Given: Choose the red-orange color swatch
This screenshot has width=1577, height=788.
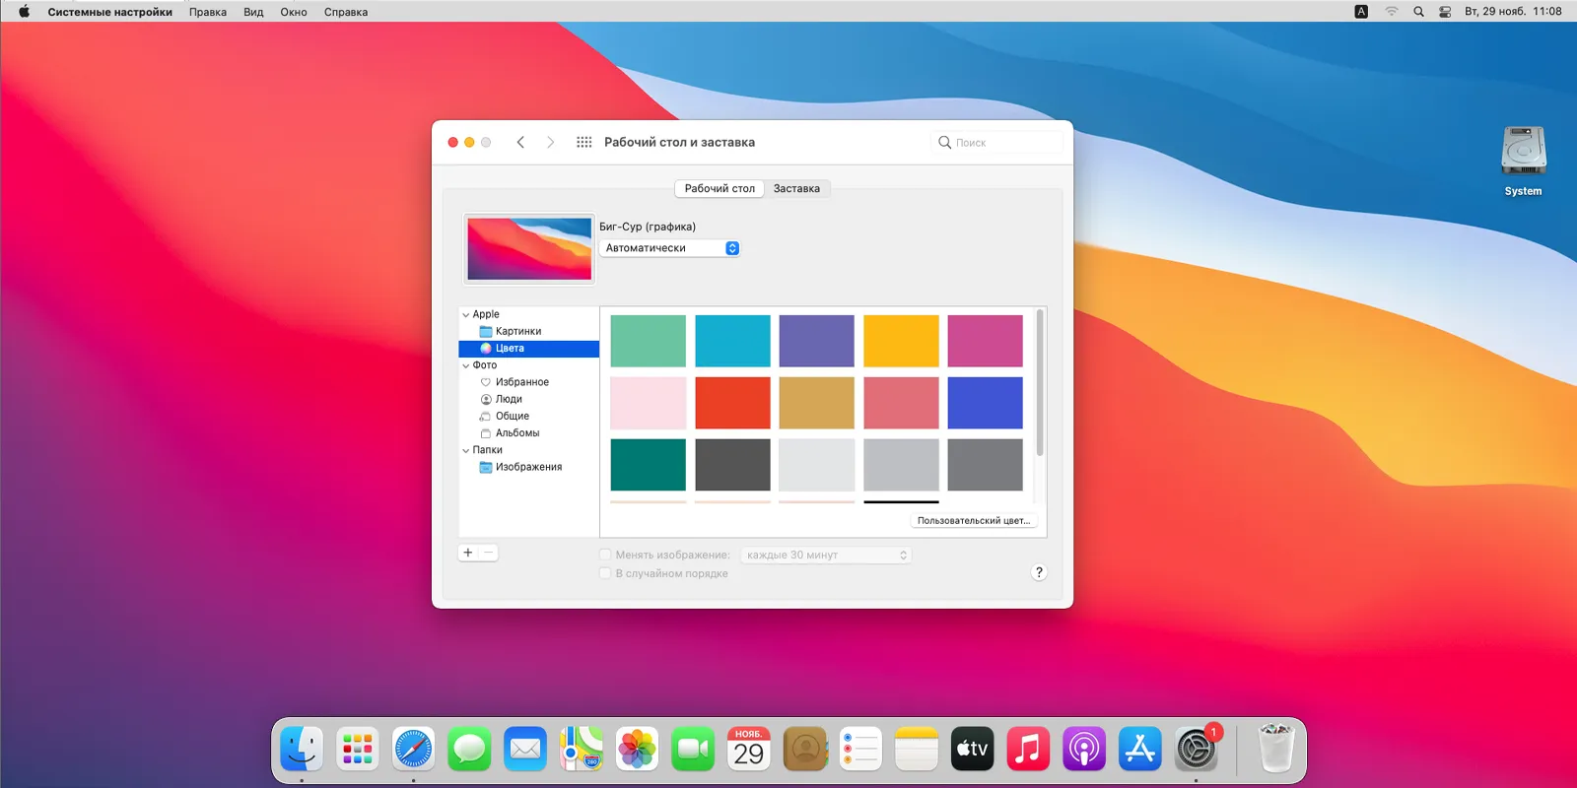Looking at the screenshot, I should 732,403.
